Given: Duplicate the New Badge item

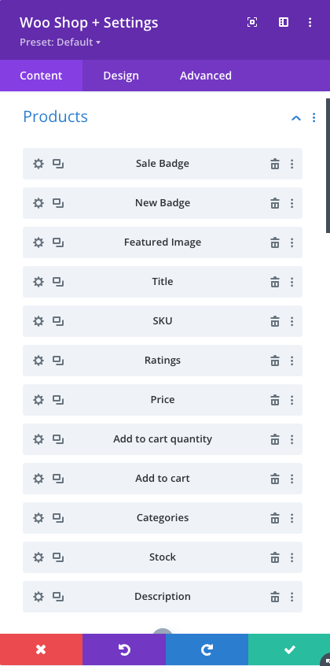Looking at the screenshot, I should pos(58,203).
